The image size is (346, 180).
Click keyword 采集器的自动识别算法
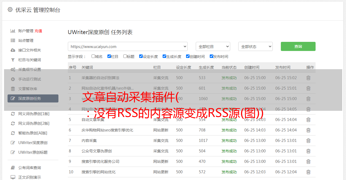100,78
